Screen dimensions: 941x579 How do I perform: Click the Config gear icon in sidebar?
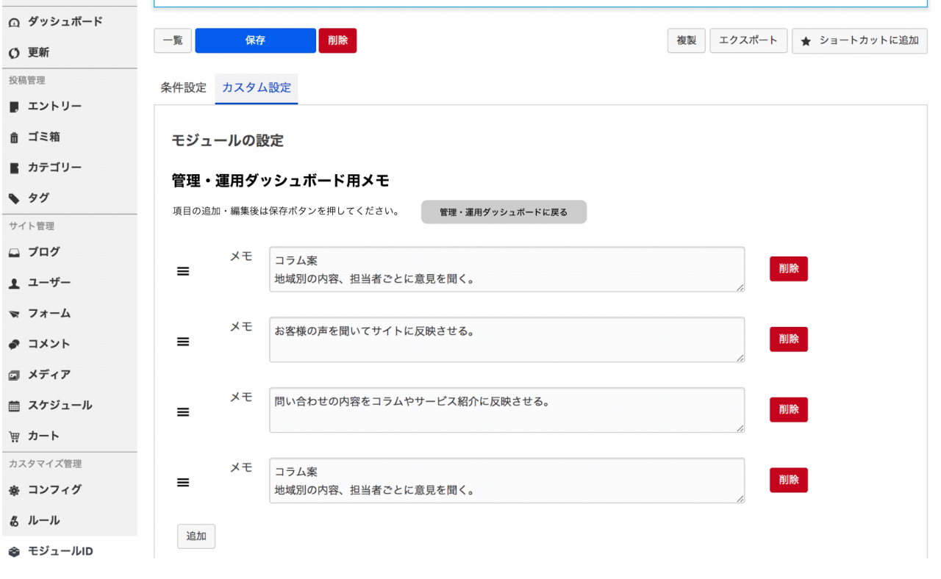[14, 490]
